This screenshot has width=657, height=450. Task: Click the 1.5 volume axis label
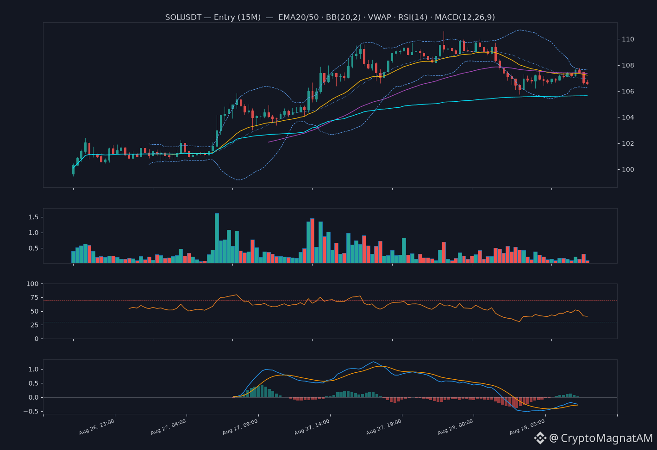coord(34,217)
